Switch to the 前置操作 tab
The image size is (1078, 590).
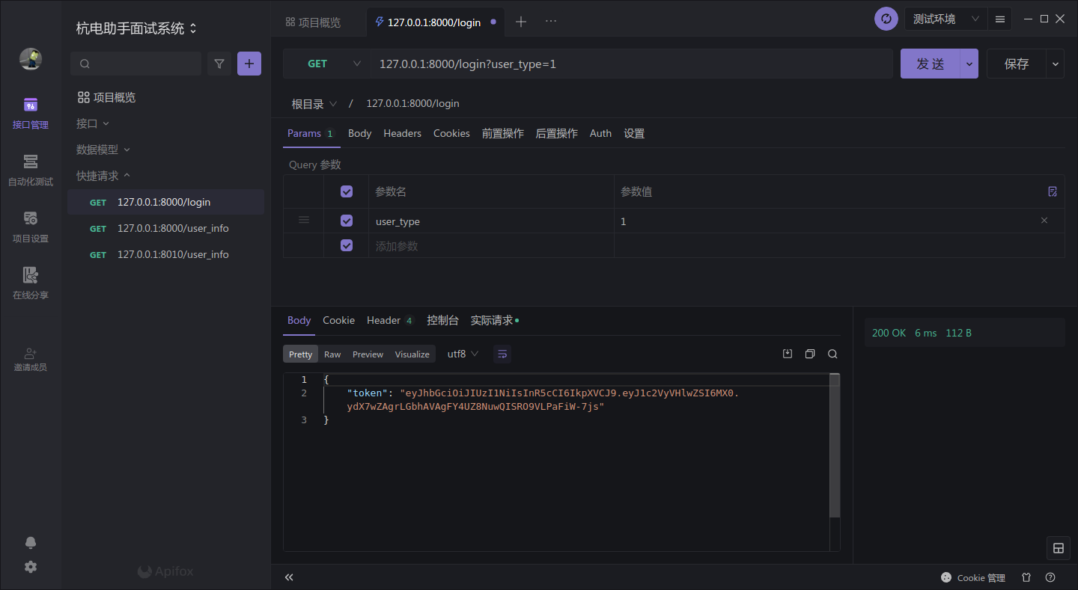[503, 133]
